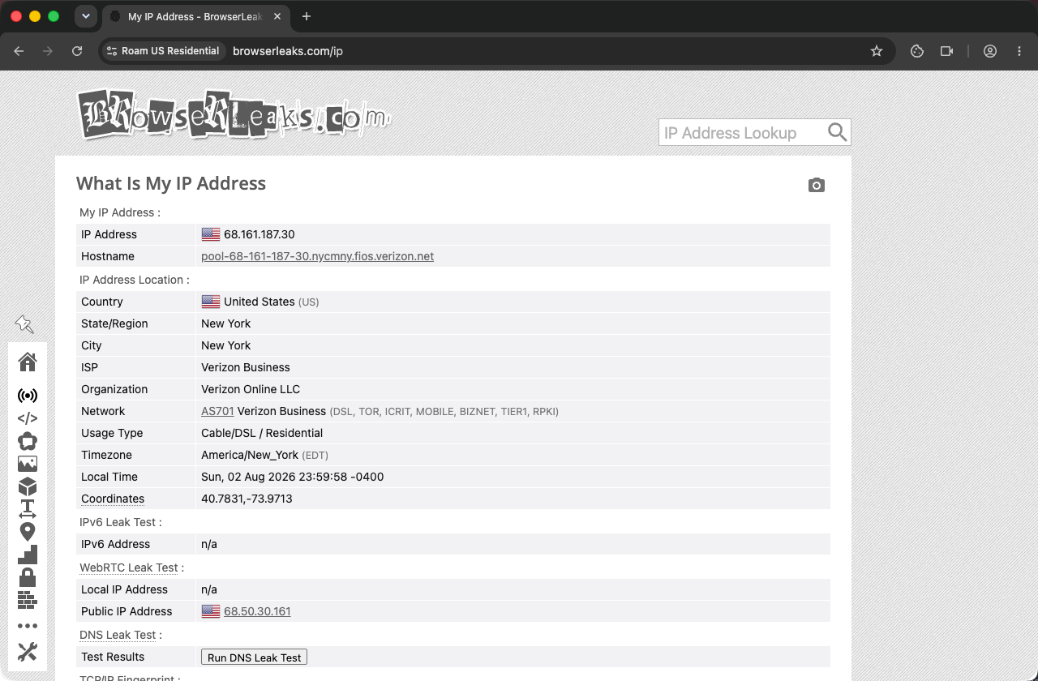
Task: Show more tools via three dots
Action: tap(28, 626)
